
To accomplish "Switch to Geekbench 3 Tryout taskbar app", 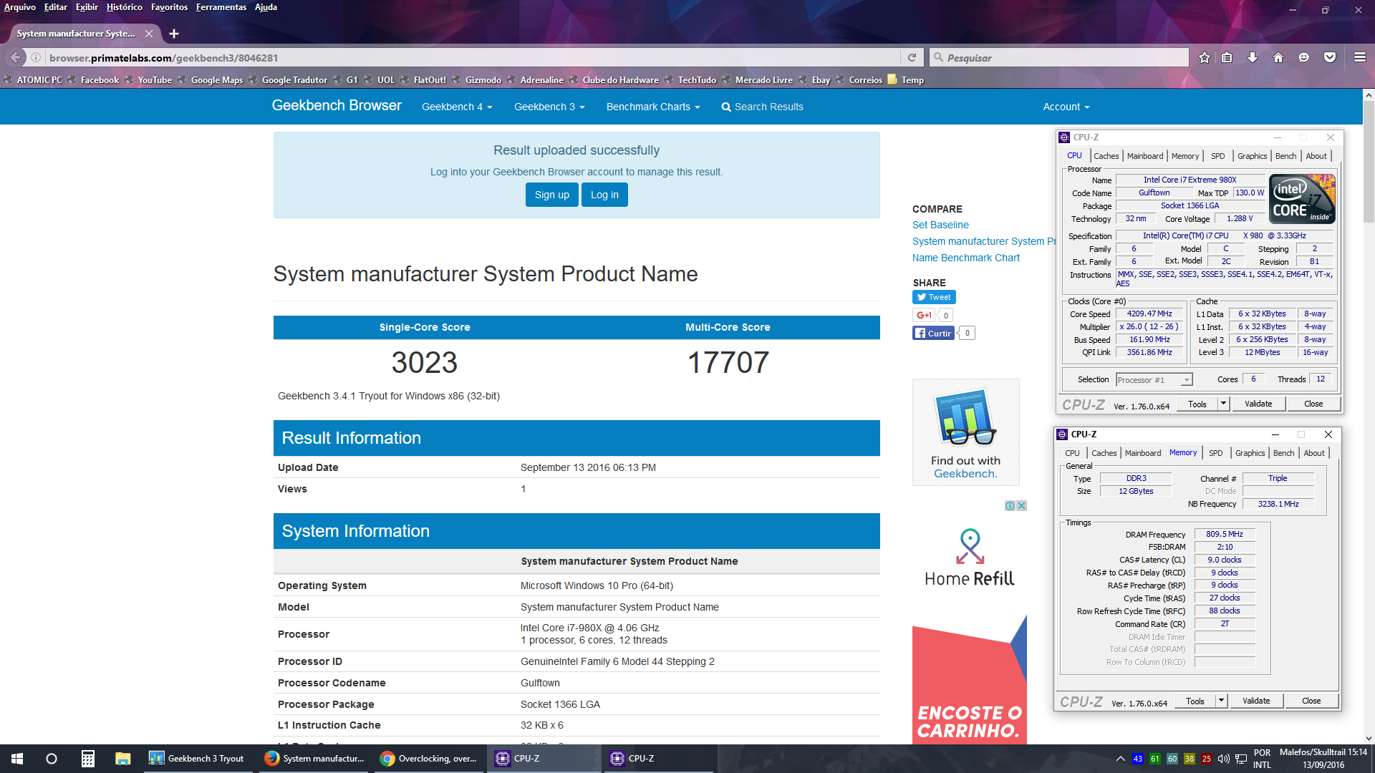I will [x=197, y=759].
